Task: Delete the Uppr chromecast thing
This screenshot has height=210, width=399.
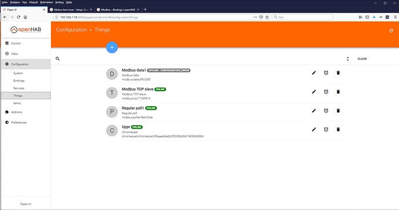Action: pyautogui.click(x=338, y=129)
